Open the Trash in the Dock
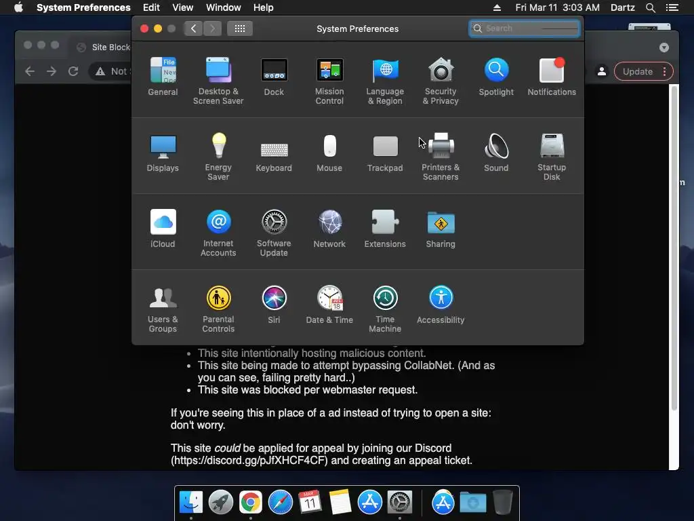694x521 pixels. [x=503, y=503]
